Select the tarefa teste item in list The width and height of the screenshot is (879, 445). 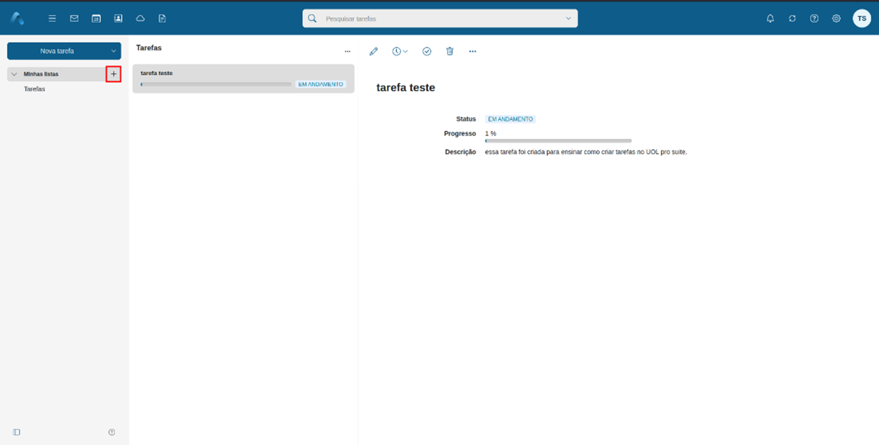pyautogui.click(x=243, y=79)
